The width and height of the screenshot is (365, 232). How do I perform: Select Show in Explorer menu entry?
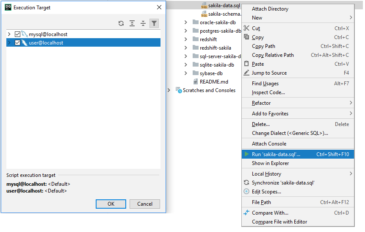click(298, 163)
